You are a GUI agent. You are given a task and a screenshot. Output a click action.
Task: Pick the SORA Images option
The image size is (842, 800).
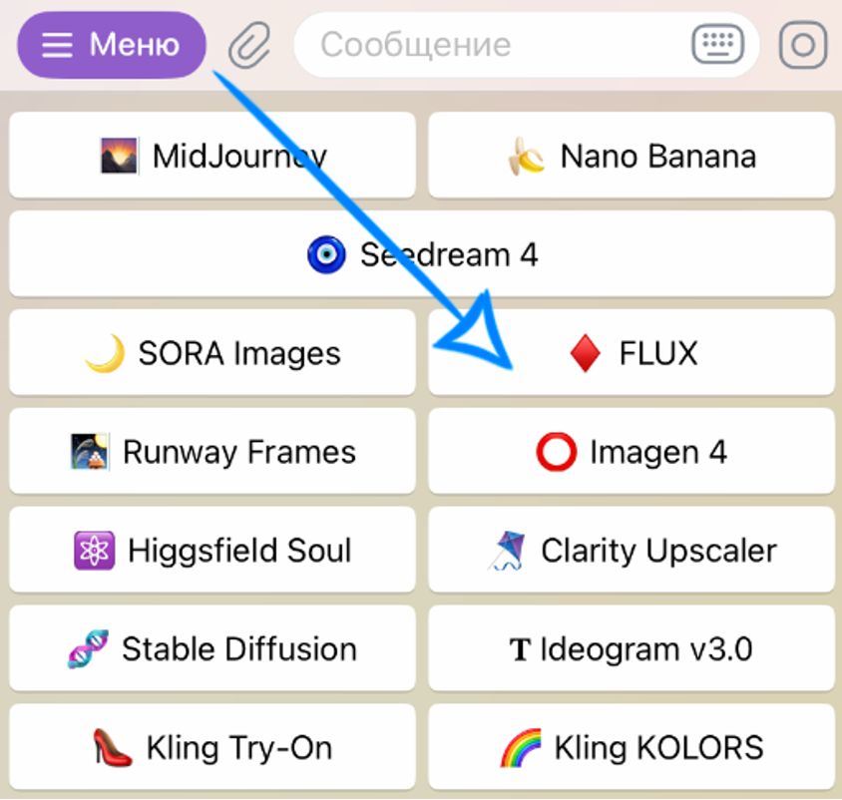pyautogui.click(x=212, y=353)
